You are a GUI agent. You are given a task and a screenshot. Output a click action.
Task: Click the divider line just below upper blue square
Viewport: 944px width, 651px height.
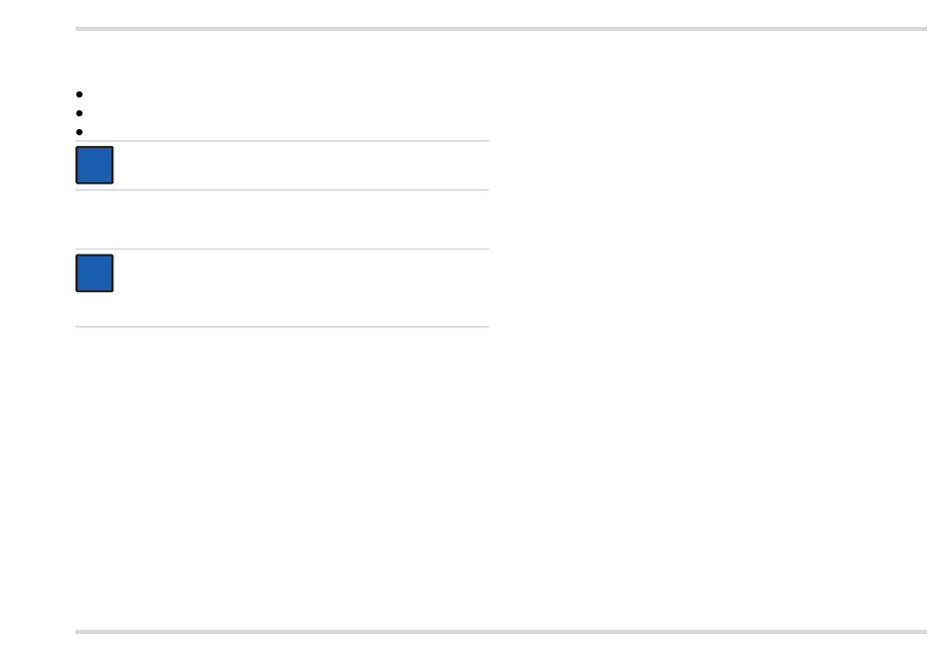282,190
